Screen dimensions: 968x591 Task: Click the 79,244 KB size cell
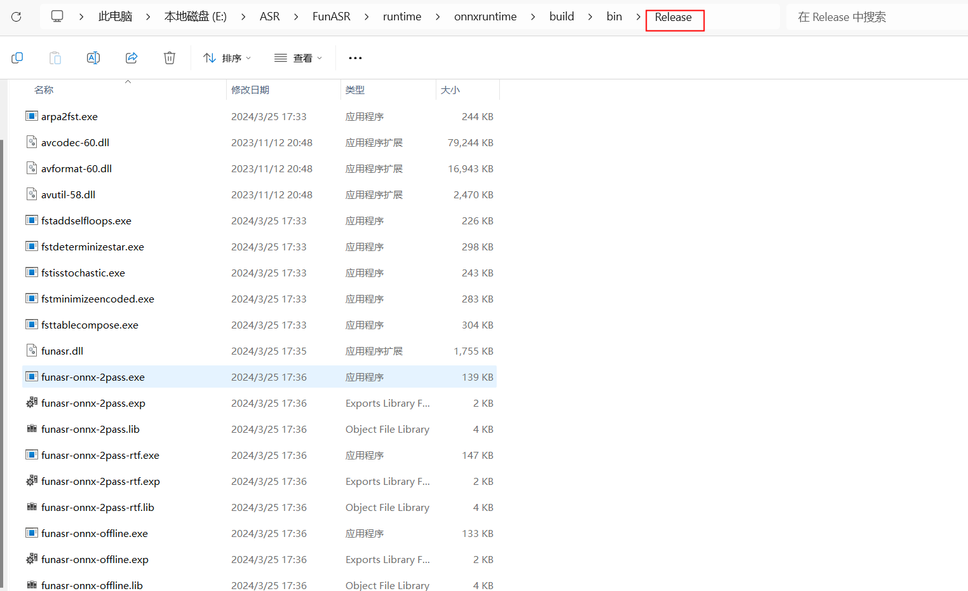471,142
